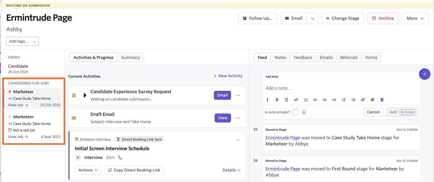
Task: Select the Activities & Progress tab
Action: [93, 57]
